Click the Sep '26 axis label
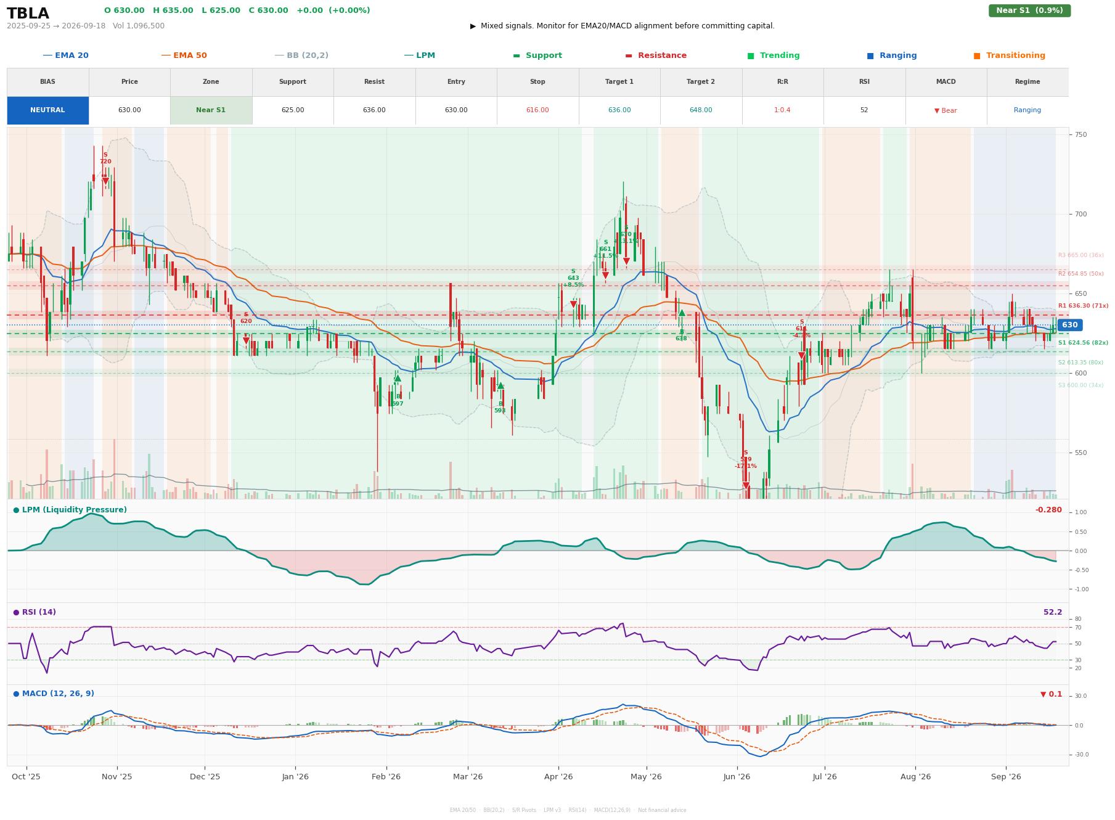The image size is (1115, 820). tap(1006, 777)
